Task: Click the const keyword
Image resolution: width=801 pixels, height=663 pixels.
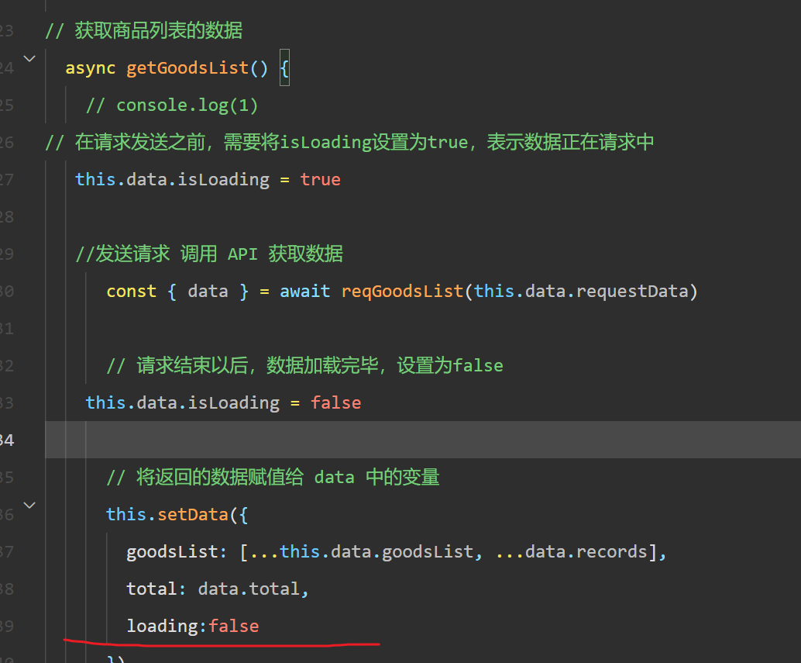Action: tap(132, 292)
